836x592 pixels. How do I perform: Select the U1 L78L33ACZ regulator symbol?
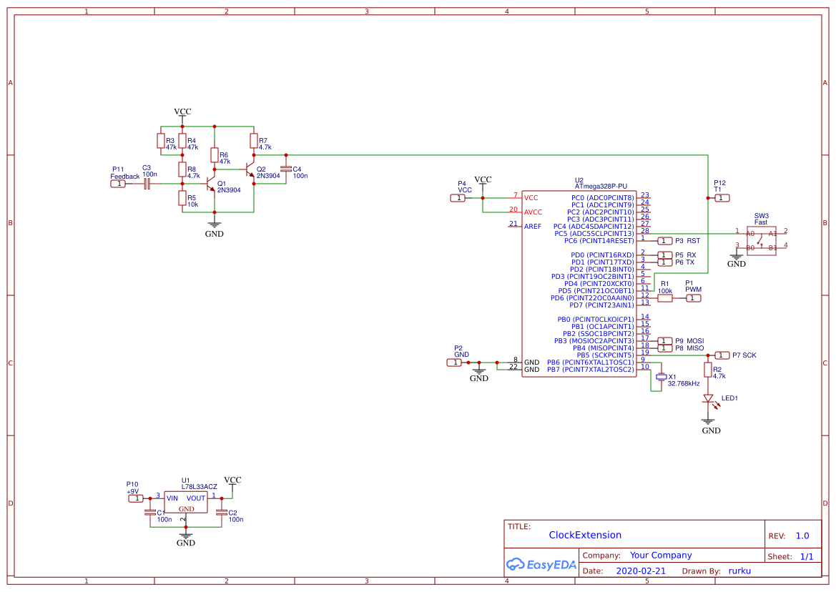[186, 501]
